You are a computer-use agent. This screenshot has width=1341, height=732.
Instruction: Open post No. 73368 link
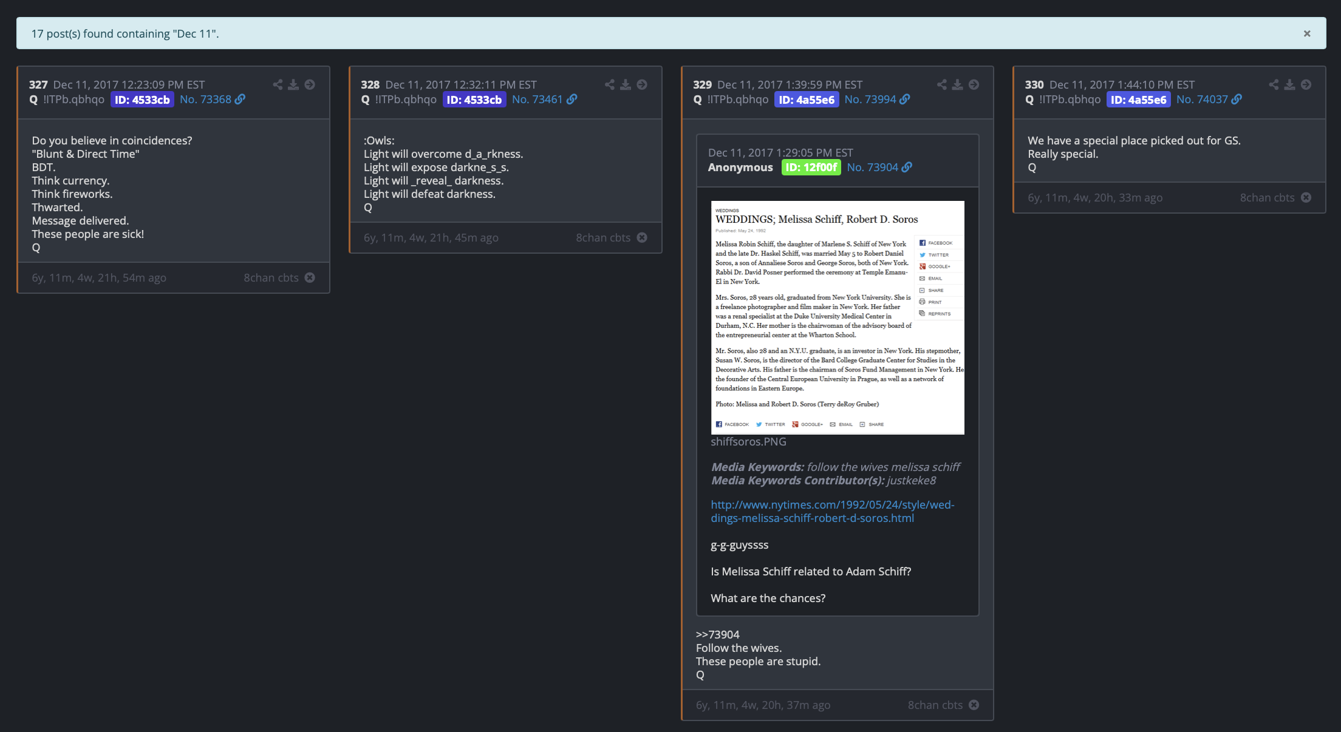coord(205,99)
